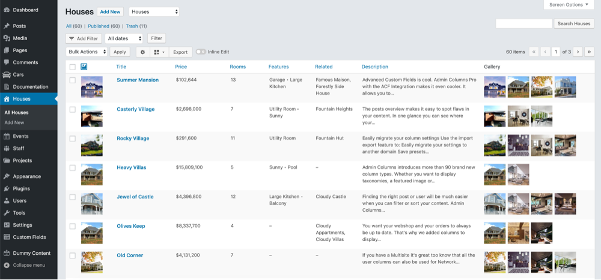Click the Media icon in sidebar
This screenshot has width=601, height=280.
point(7,38)
